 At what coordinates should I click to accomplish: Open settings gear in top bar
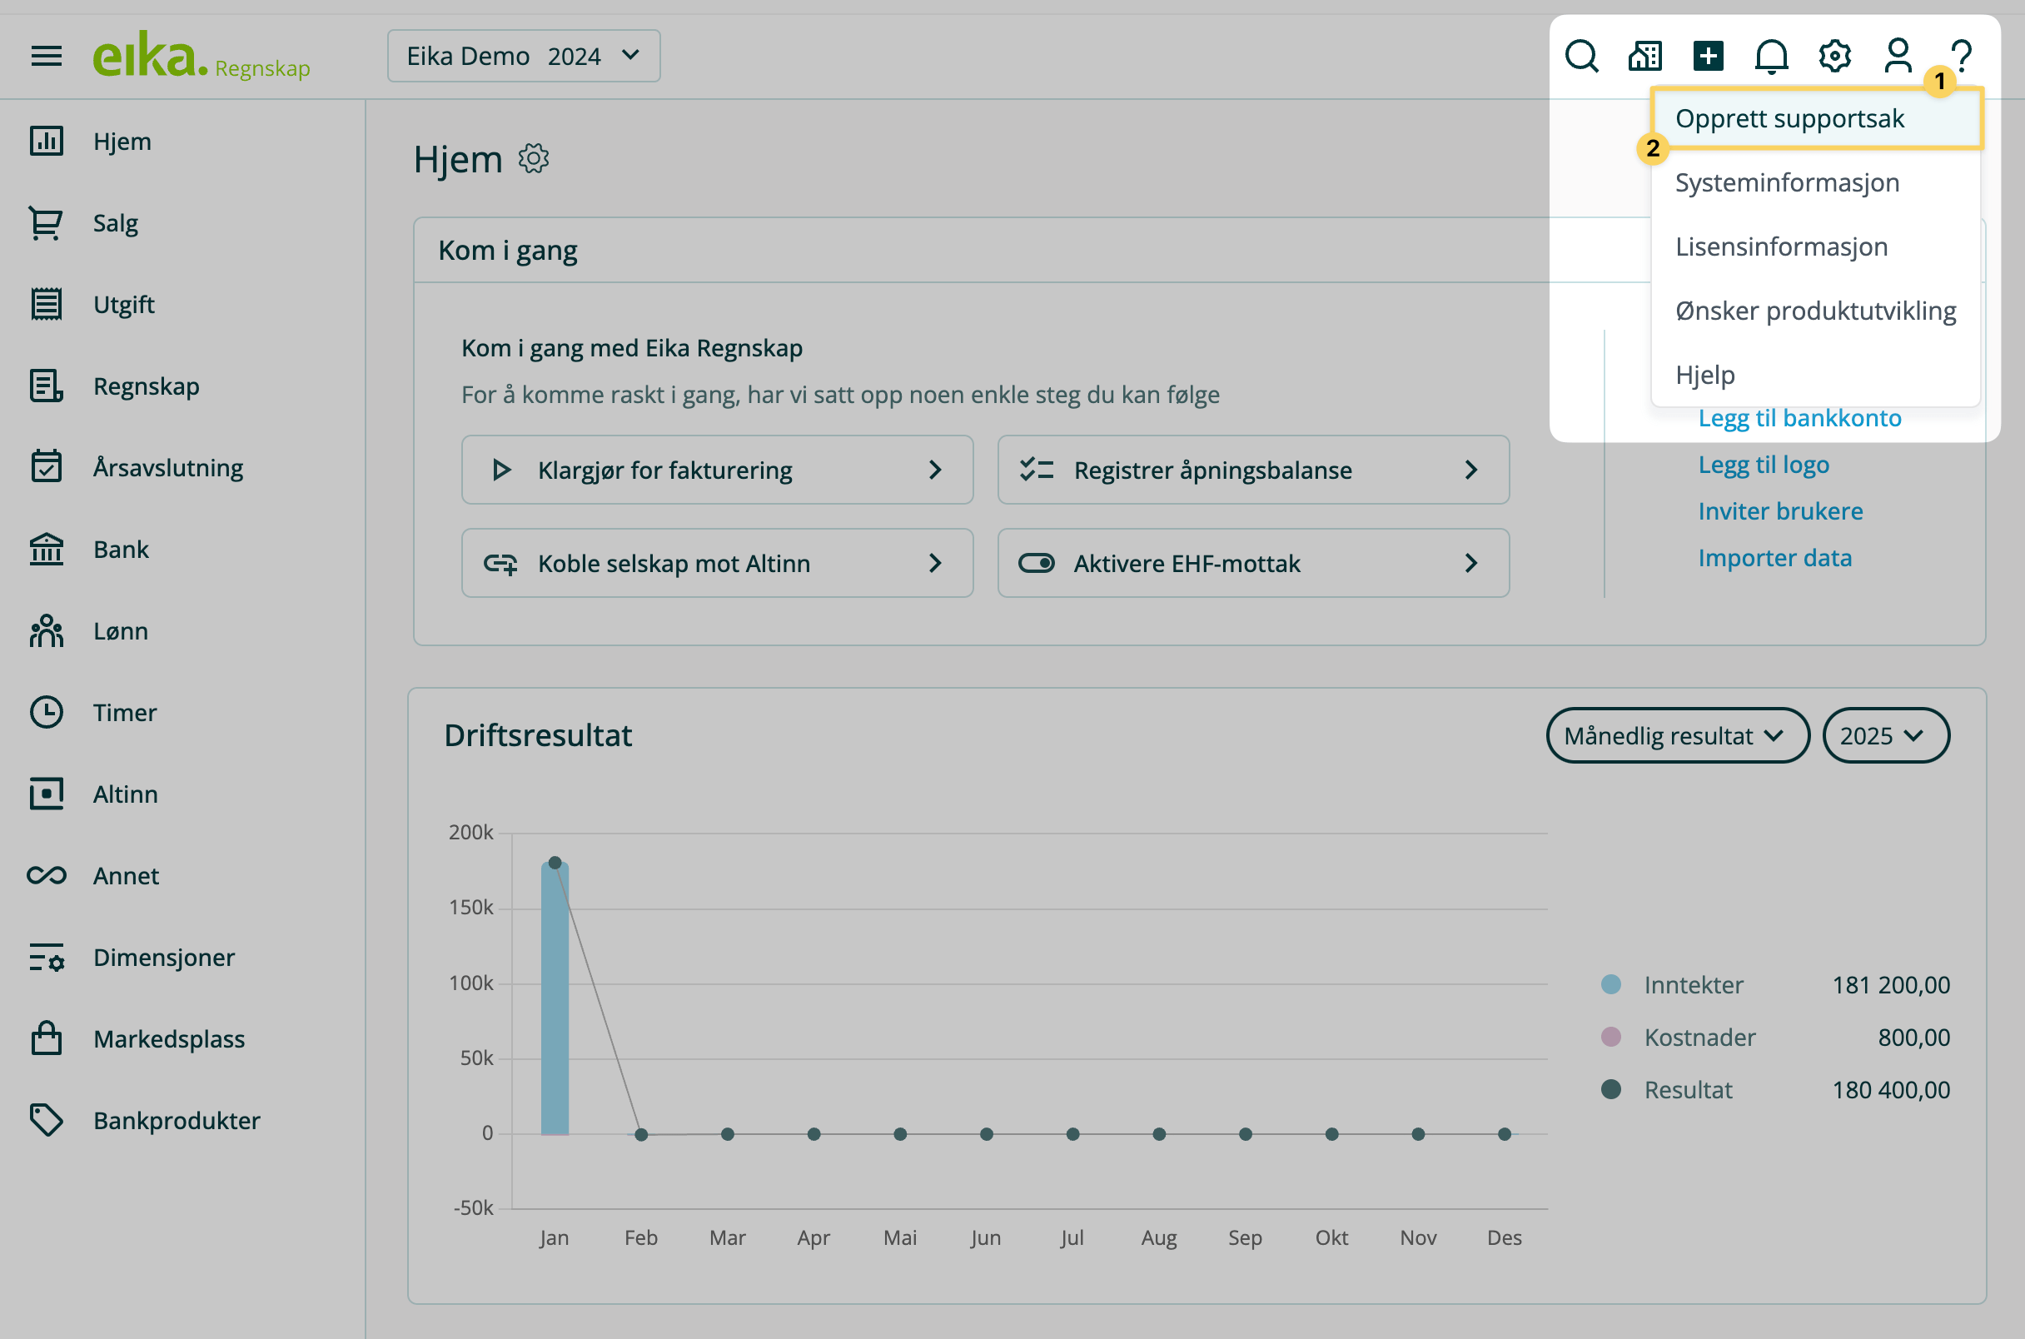tap(1833, 57)
